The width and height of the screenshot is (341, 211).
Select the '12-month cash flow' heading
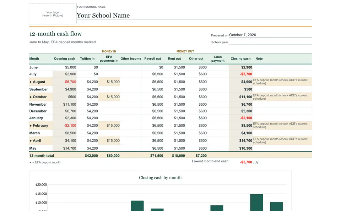(55, 34)
